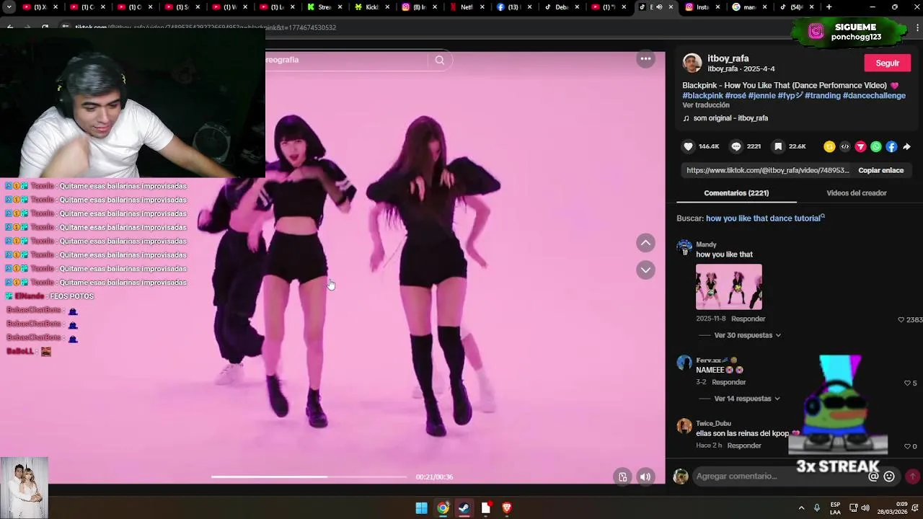
Task: Open the three-dots video options menu
Action: pyautogui.click(x=646, y=59)
